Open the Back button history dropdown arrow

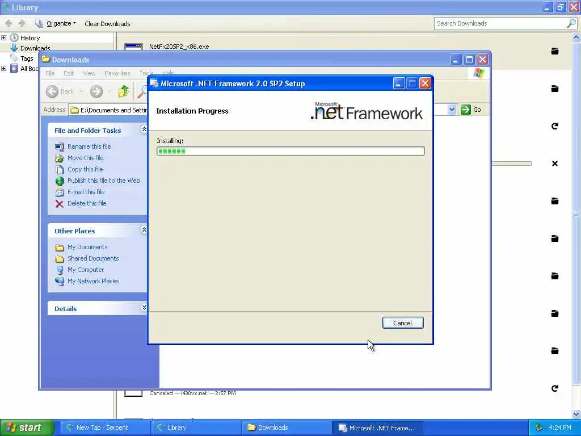[x=81, y=91]
